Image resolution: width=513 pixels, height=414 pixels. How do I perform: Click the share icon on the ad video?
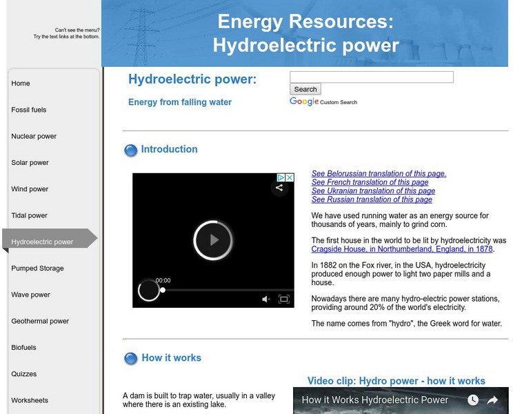pos(279,188)
